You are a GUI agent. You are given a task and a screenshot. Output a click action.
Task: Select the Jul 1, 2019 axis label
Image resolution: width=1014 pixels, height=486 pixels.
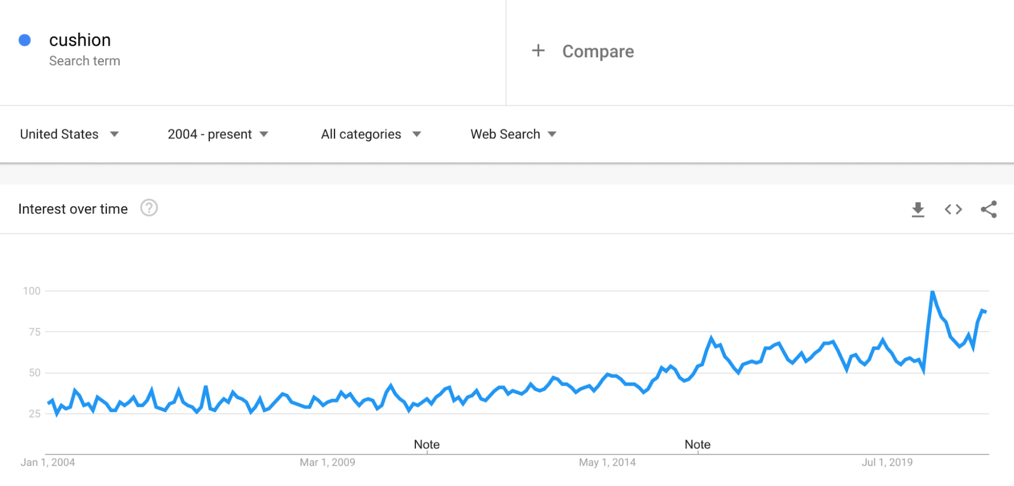[887, 462]
